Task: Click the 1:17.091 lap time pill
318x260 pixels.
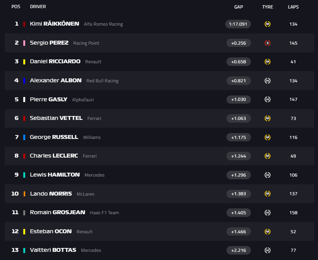Action: click(x=238, y=24)
